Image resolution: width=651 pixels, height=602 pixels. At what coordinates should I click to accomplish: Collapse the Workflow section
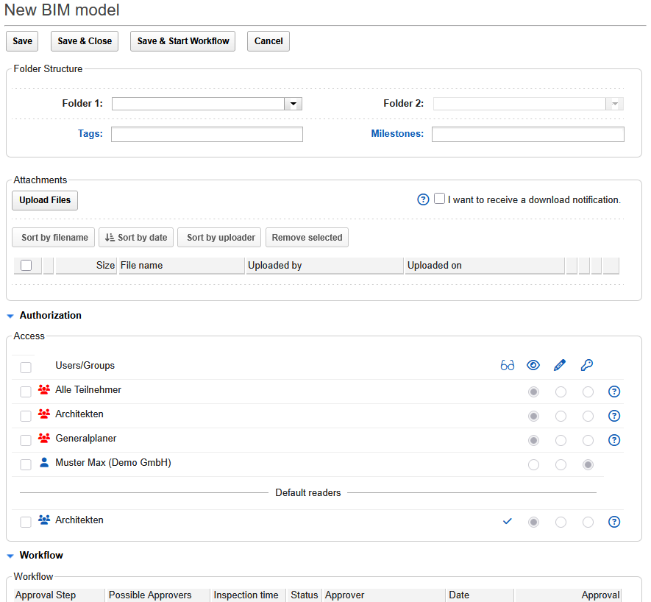10,556
